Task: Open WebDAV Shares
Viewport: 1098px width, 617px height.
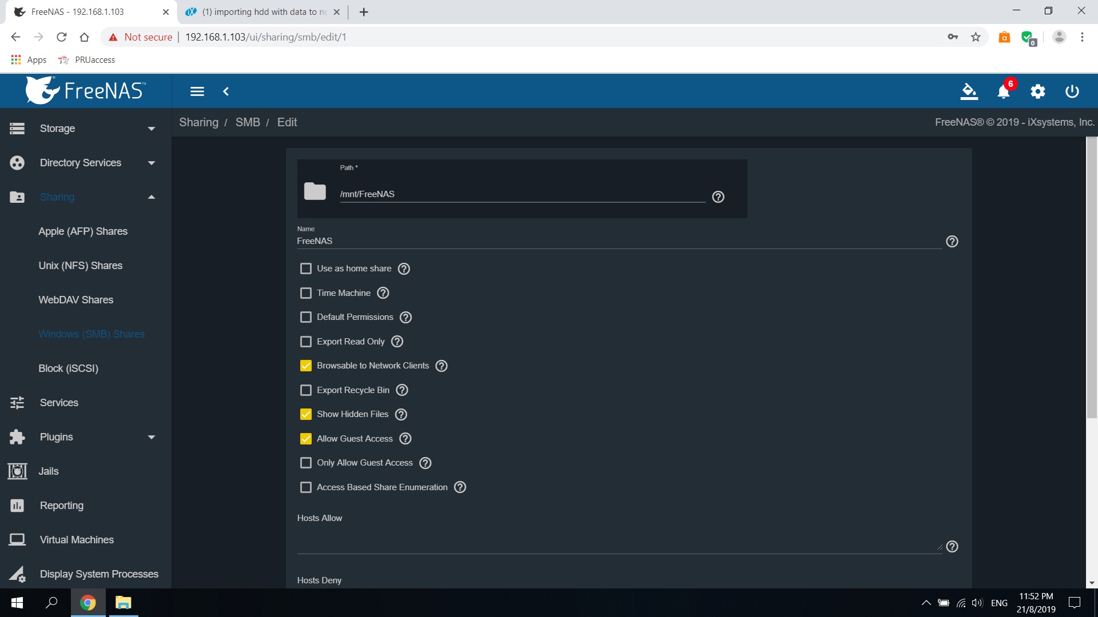Action: (x=76, y=300)
